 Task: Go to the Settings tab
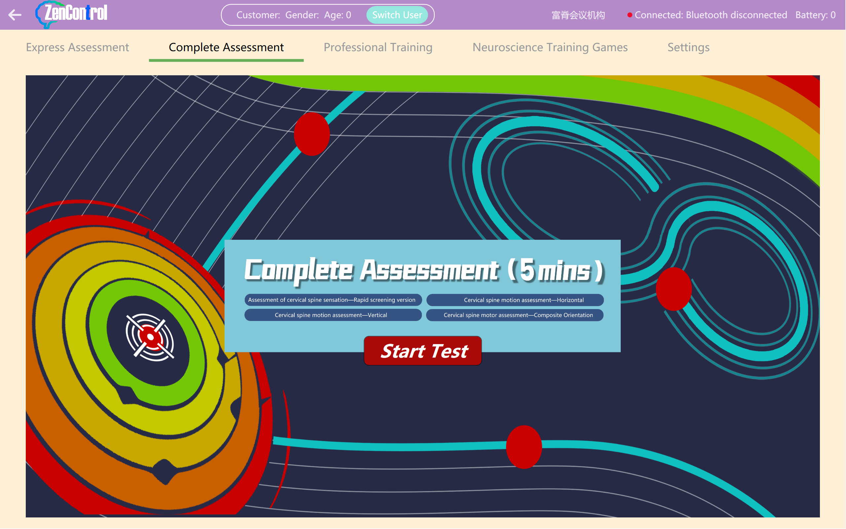pos(688,47)
